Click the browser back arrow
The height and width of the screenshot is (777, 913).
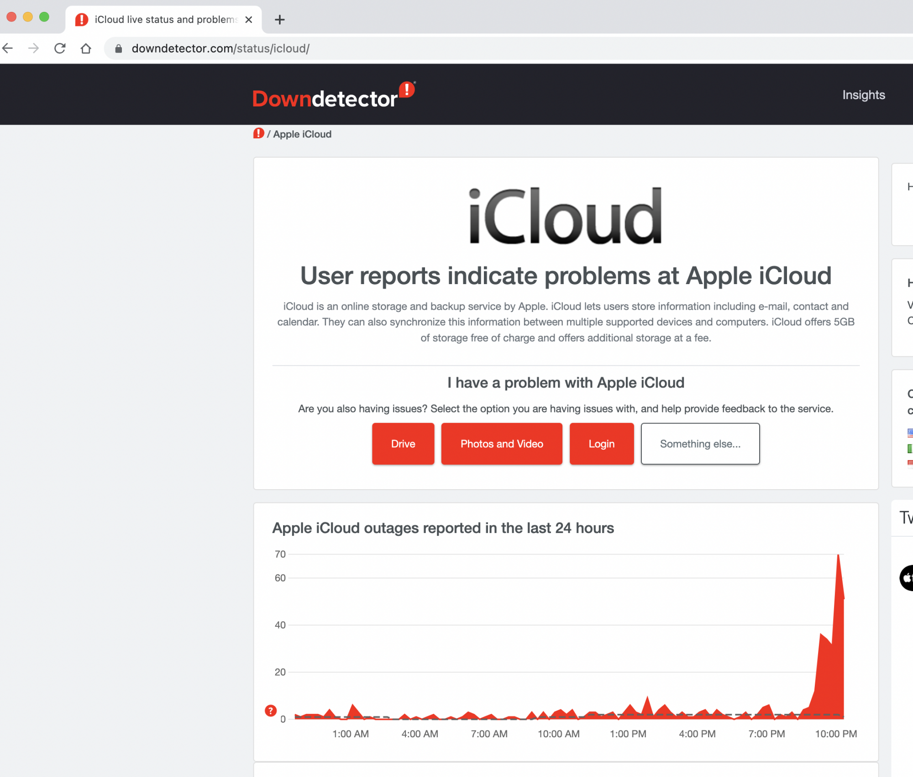pos(8,48)
